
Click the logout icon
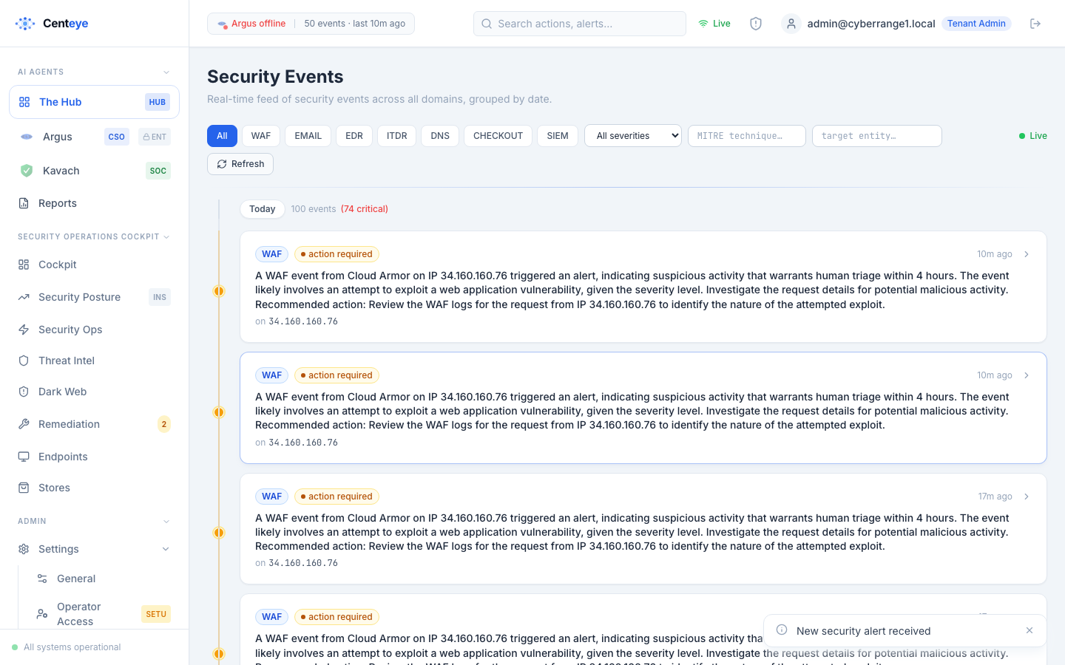click(x=1035, y=24)
